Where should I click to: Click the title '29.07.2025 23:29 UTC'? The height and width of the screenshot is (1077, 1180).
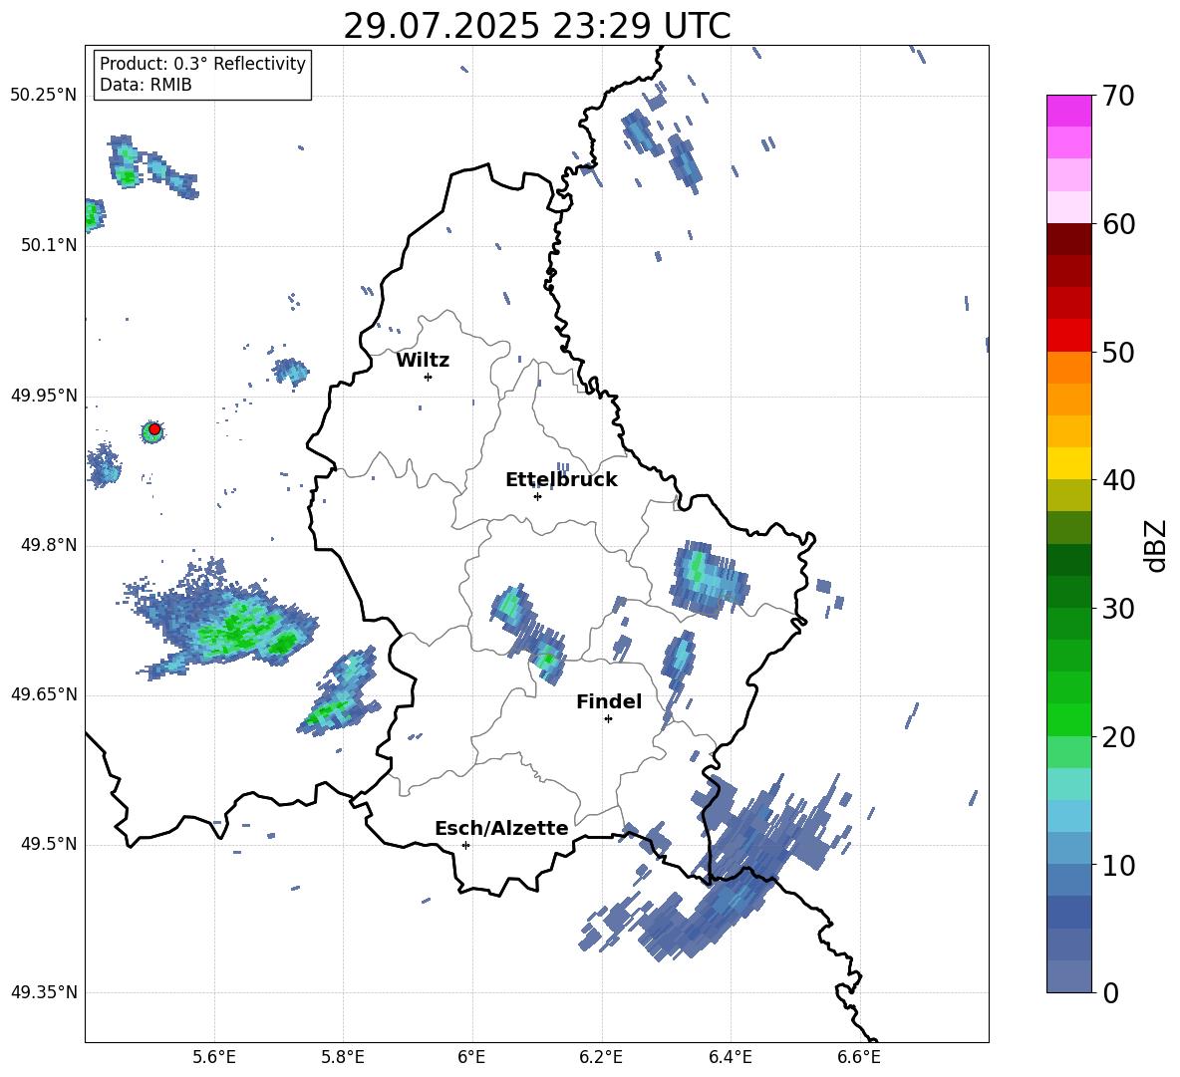click(536, 26)
